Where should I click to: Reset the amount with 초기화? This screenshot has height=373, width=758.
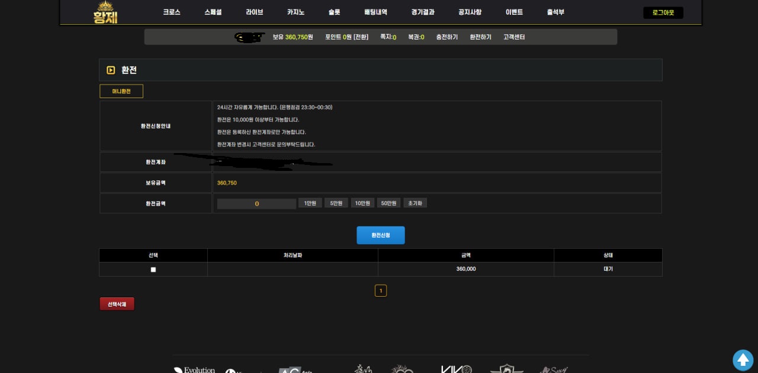click(415, 203)
